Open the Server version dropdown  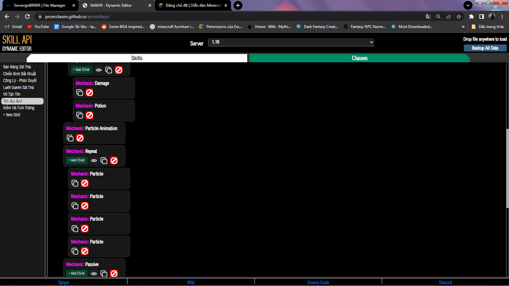pos(291,42)
